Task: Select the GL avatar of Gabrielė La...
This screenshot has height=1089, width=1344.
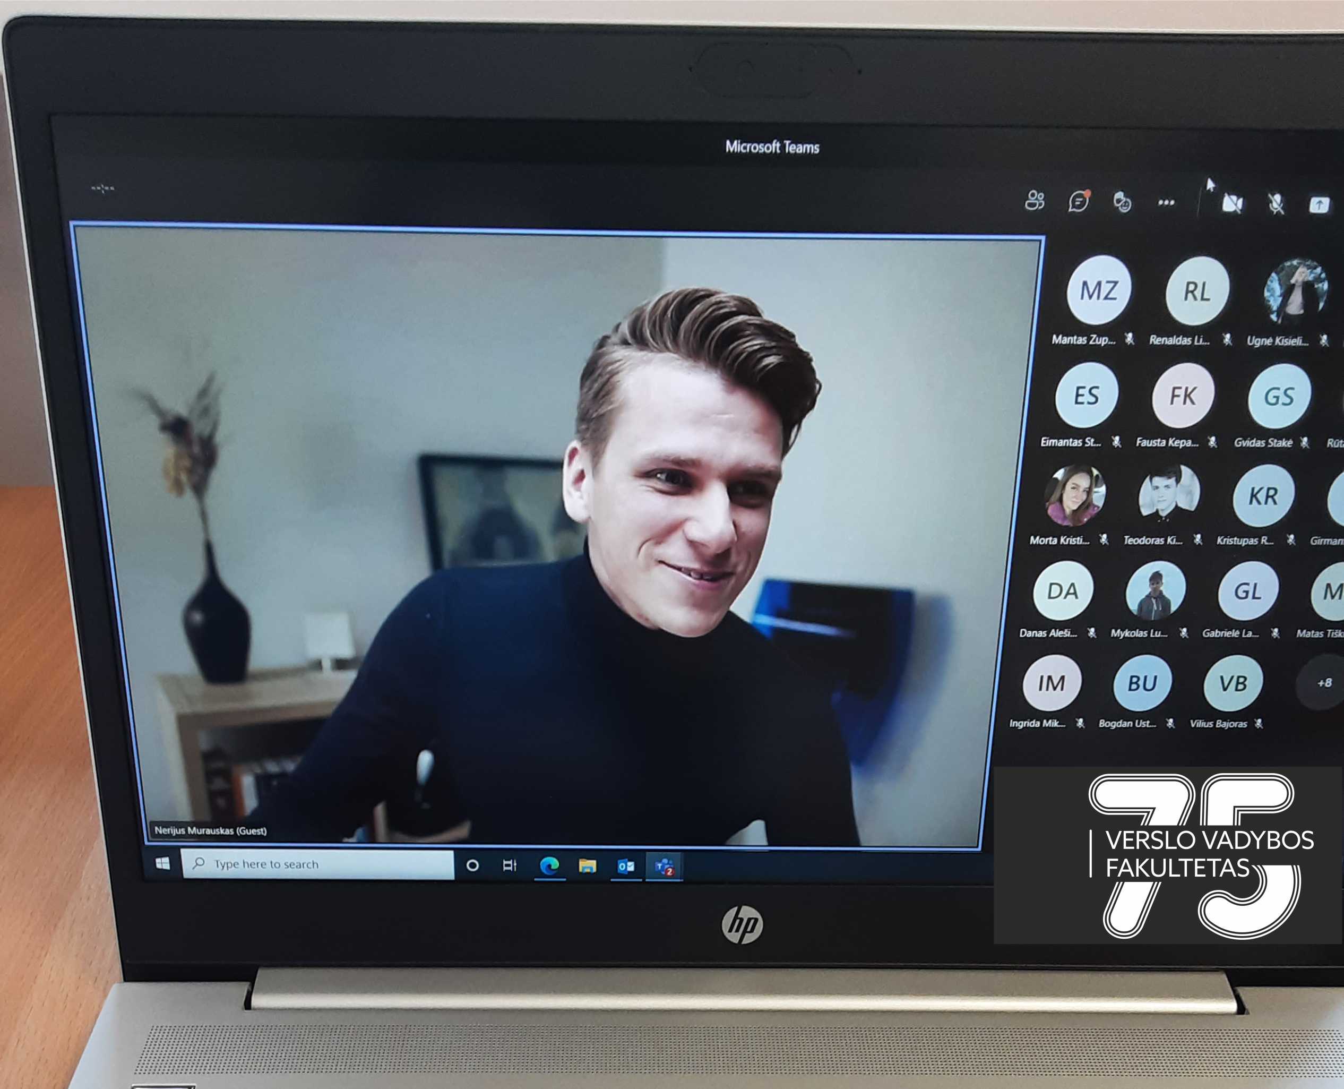Action: (1247, 591)
